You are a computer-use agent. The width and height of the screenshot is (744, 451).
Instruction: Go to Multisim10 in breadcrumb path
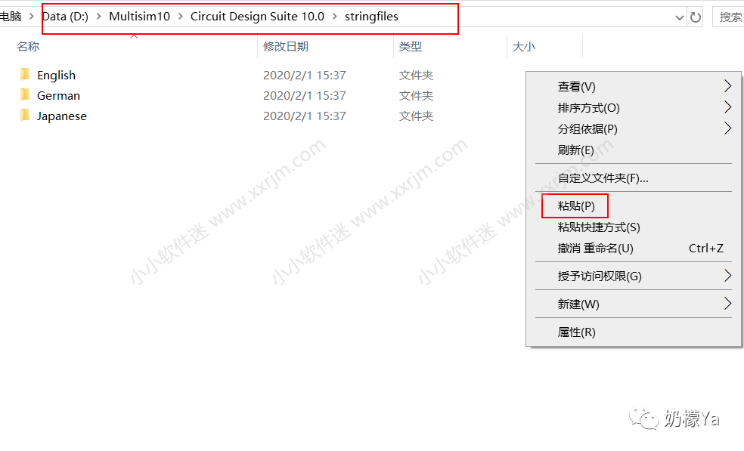pos(139,17)
